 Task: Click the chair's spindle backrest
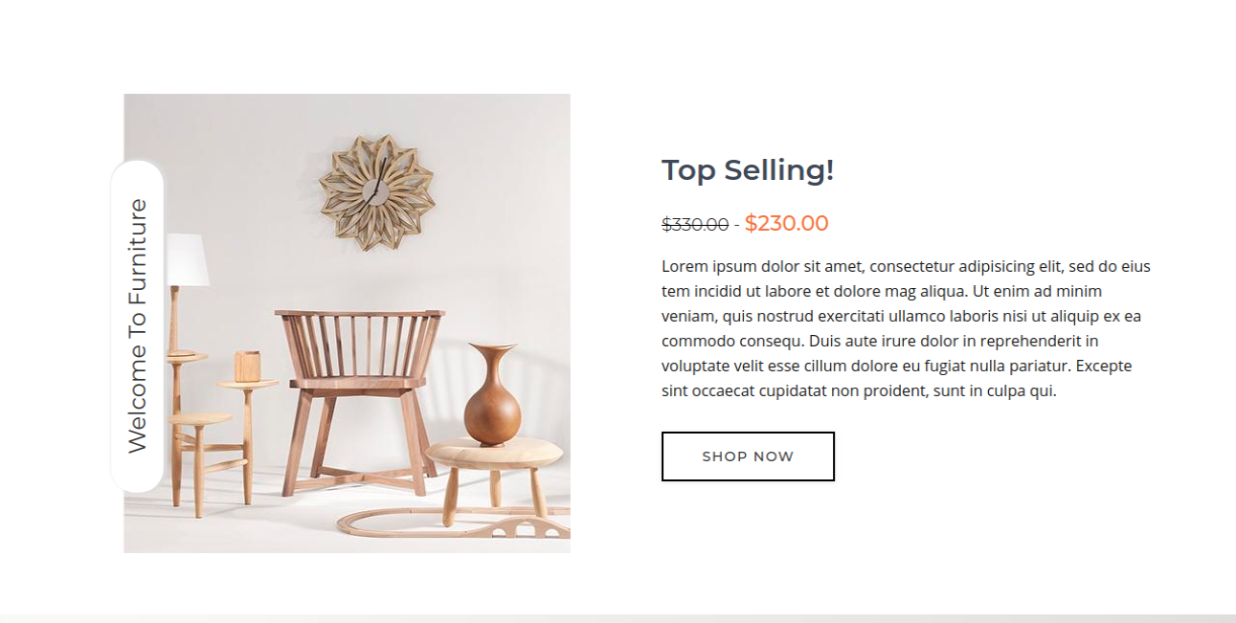tap(360, 343)
